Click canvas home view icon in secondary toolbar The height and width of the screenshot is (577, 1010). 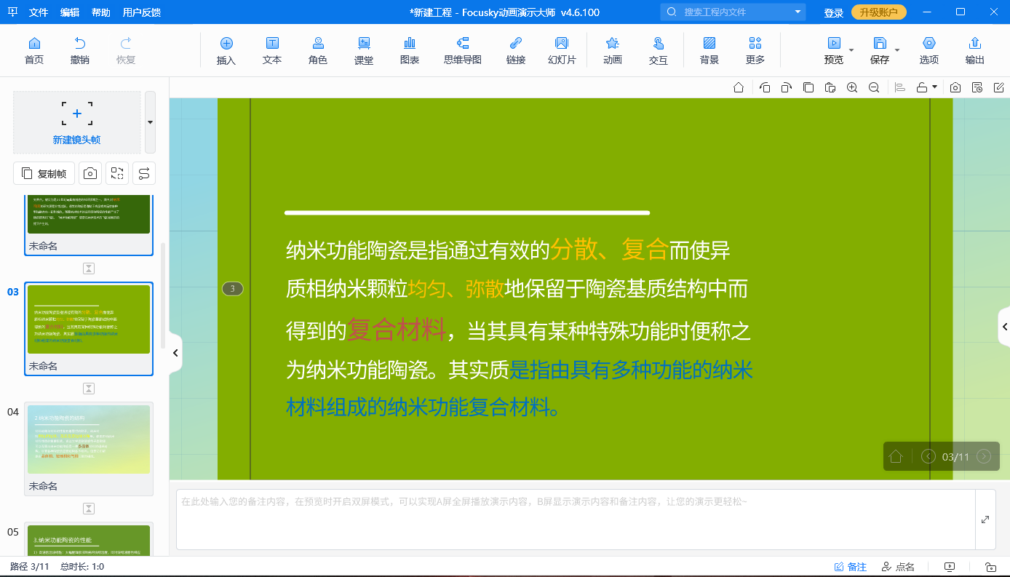click(739, 87)
